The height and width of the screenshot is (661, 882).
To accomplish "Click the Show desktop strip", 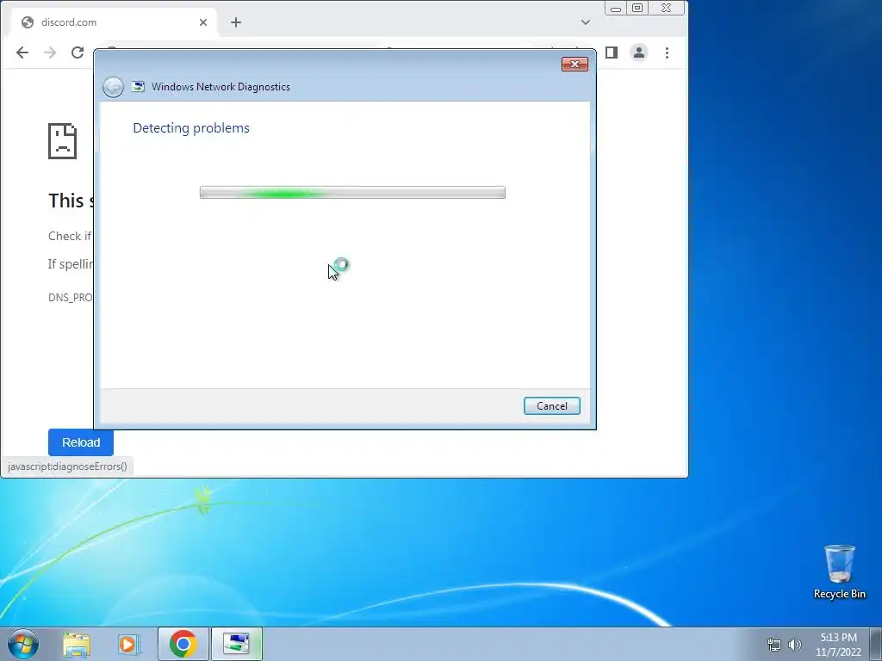I will pos(876,644).
